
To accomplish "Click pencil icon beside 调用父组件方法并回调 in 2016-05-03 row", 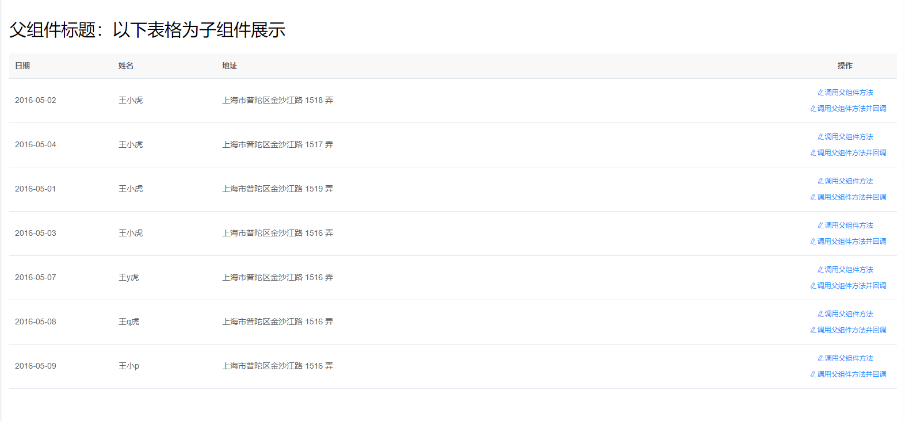I will pyautogui.click(x=813, y=242).
